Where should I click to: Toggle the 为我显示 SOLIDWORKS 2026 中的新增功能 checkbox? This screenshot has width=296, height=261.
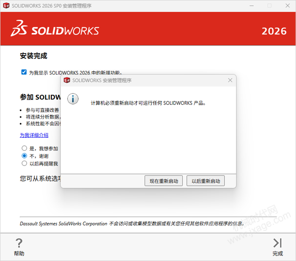(24, 72)
